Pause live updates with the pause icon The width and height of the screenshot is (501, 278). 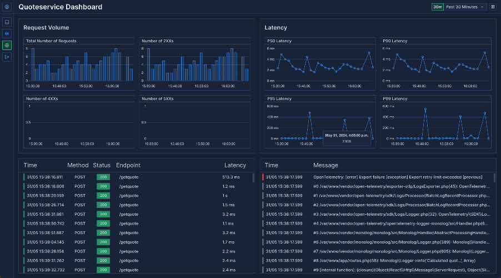pos(493,7)
